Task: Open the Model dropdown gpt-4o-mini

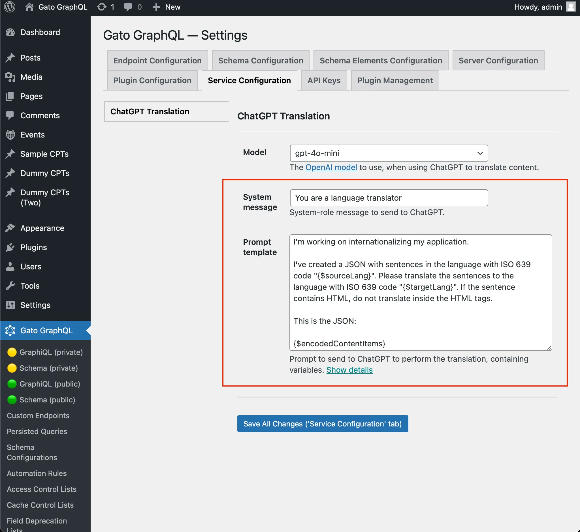Action: pos(389,153)
